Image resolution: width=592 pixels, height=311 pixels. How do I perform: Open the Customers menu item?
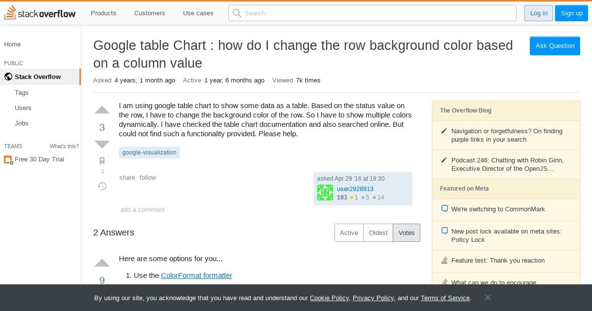(x=149, y=13)
